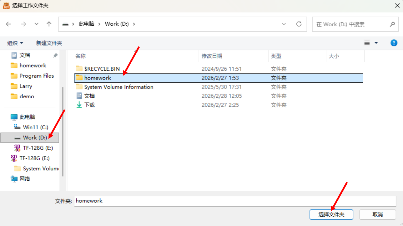Click the 文件夹 name input field
This screenshot has width=403, height=226.
point(234,201)
